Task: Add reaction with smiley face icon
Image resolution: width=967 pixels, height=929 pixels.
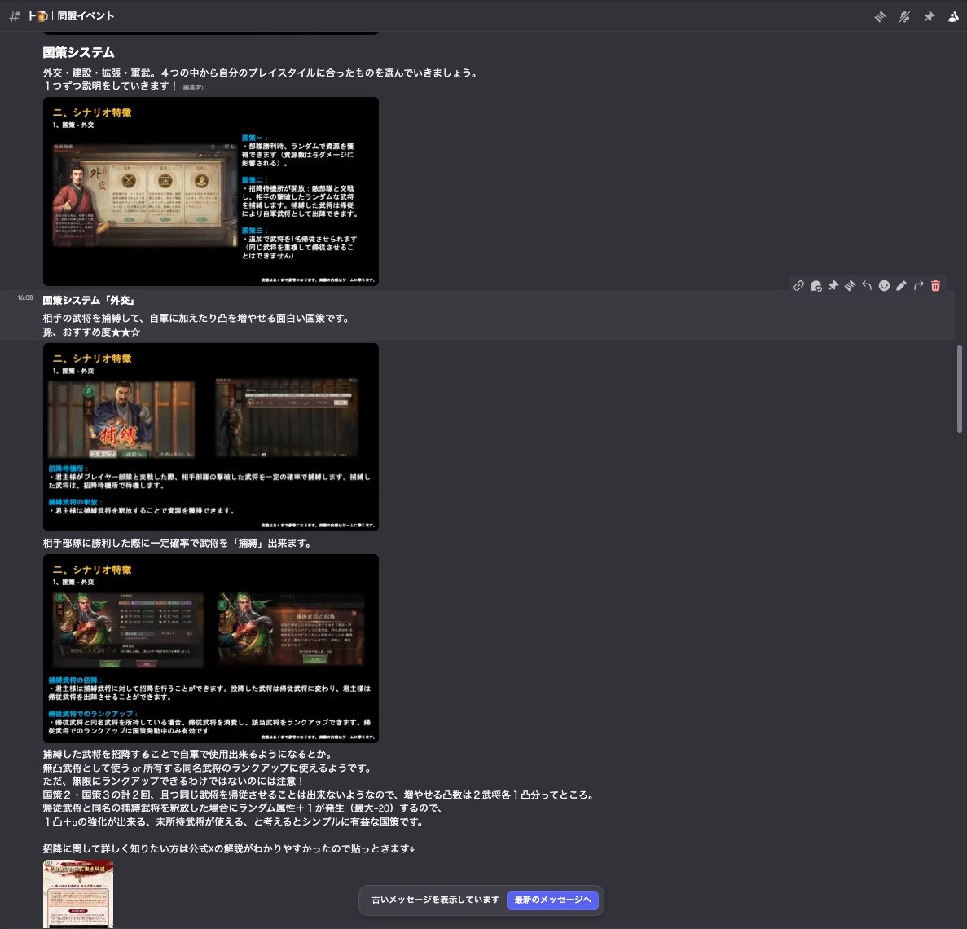Action: pos(884,285)
